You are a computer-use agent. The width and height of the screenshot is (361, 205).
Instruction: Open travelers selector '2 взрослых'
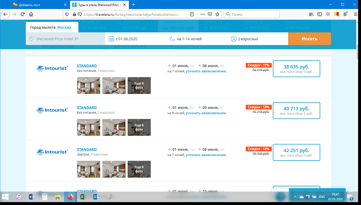coord(258,39)
